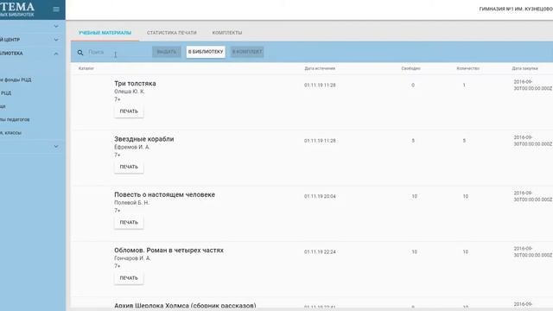
Task: Click the Количество column header
Action: (468, 68)
